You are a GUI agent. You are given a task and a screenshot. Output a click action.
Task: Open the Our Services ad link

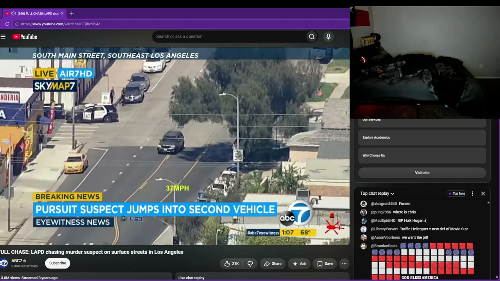(x=422, y=121)
